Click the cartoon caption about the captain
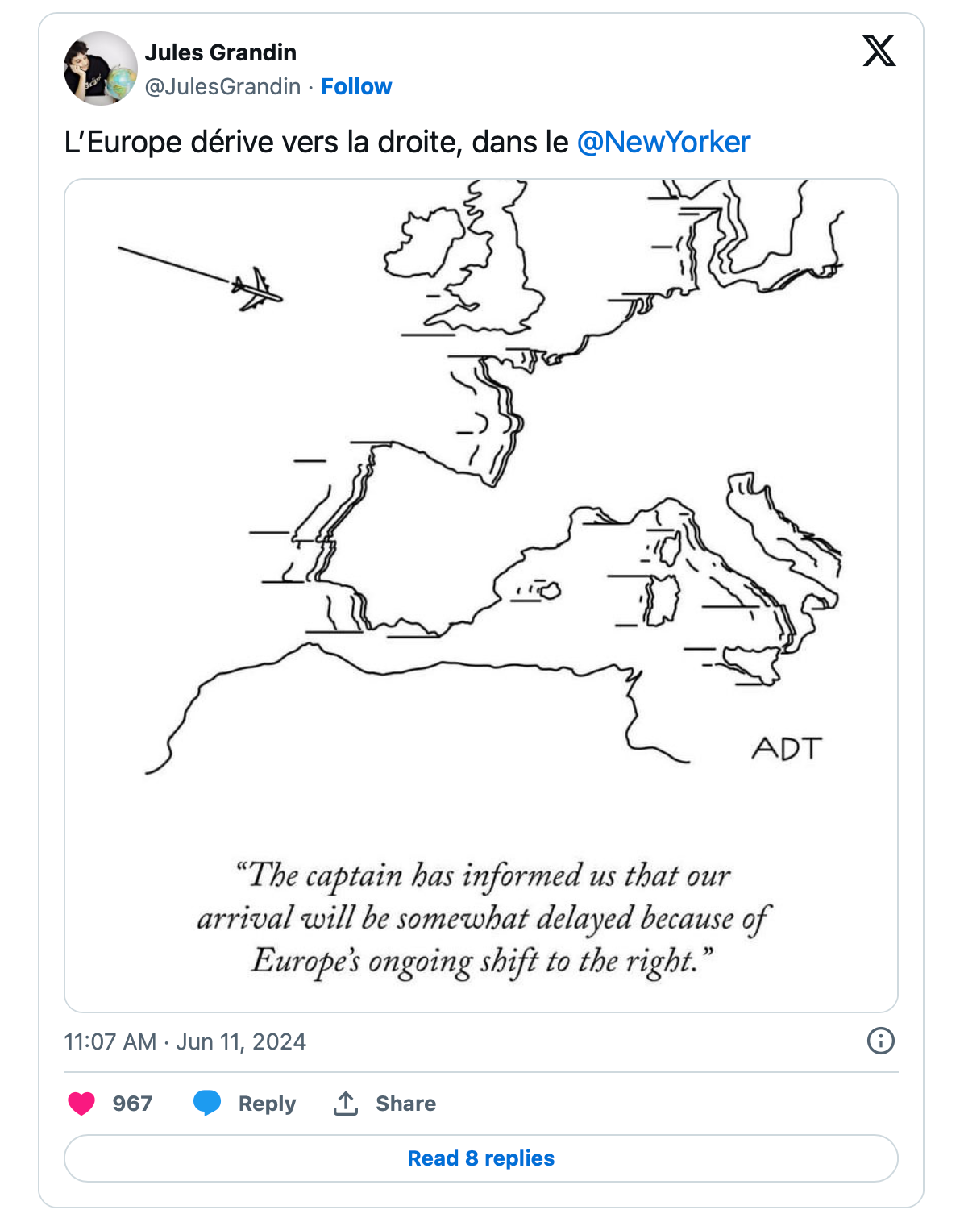The width and height of the screenshot is (964, 1218). (x=482, y=917)
